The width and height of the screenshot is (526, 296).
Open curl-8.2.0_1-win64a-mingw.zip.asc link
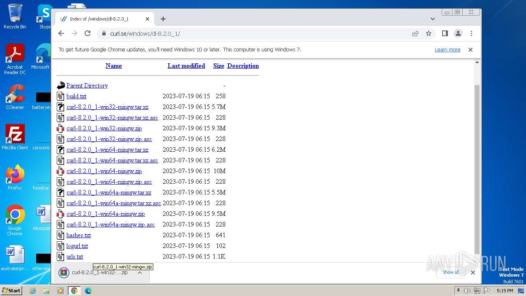[111, 224]
